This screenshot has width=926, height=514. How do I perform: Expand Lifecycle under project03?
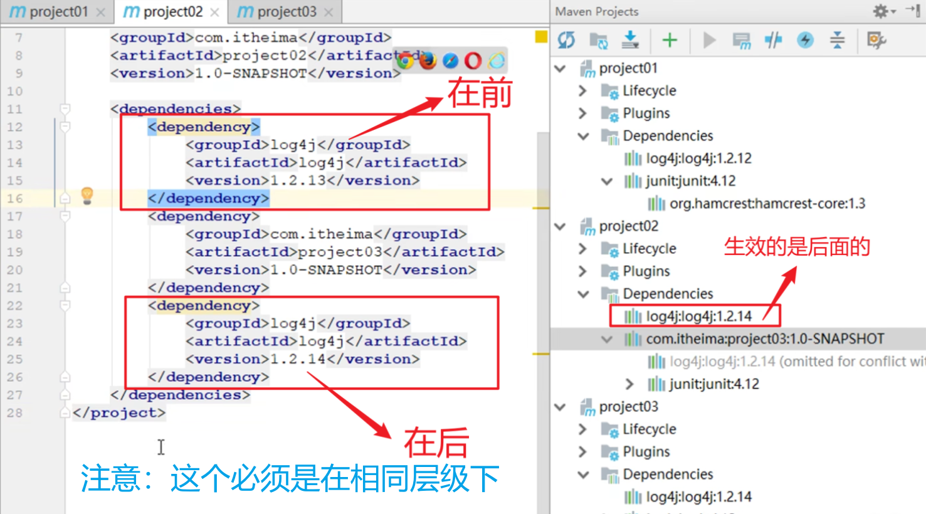coord(583,429)
